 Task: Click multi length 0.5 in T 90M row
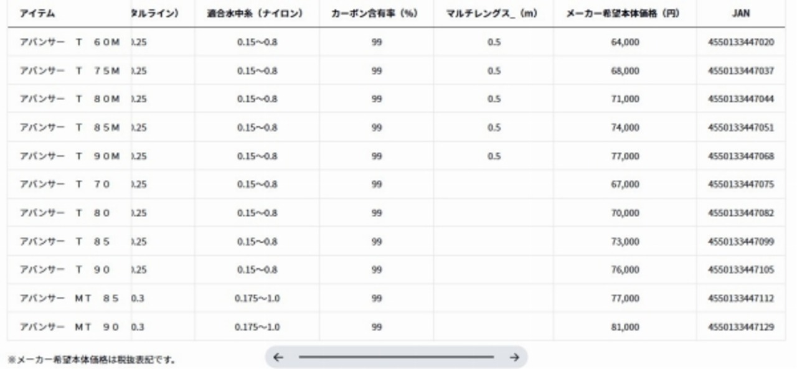point(494,156)
